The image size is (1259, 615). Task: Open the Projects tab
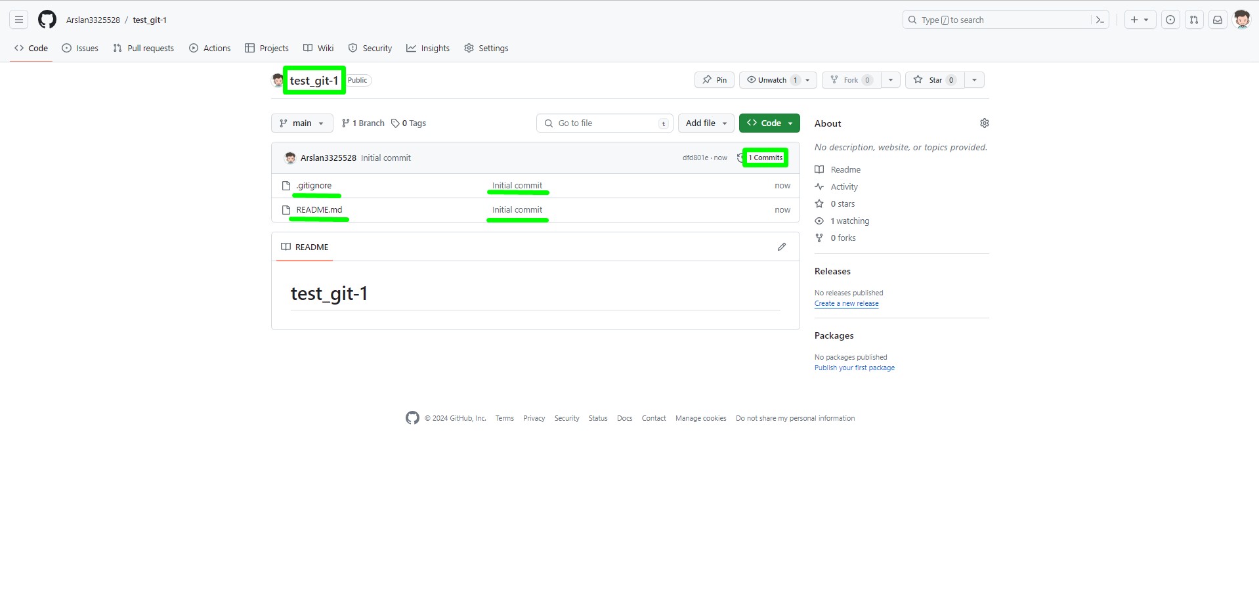267,48
